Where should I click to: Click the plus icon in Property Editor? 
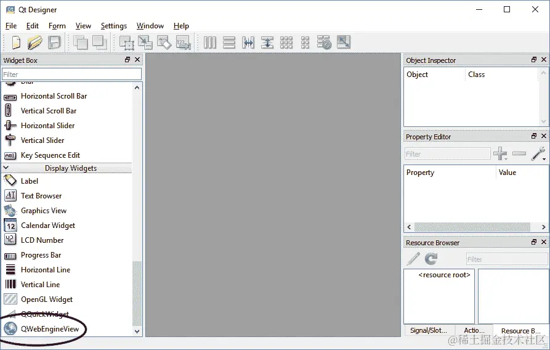coord(500,154)
